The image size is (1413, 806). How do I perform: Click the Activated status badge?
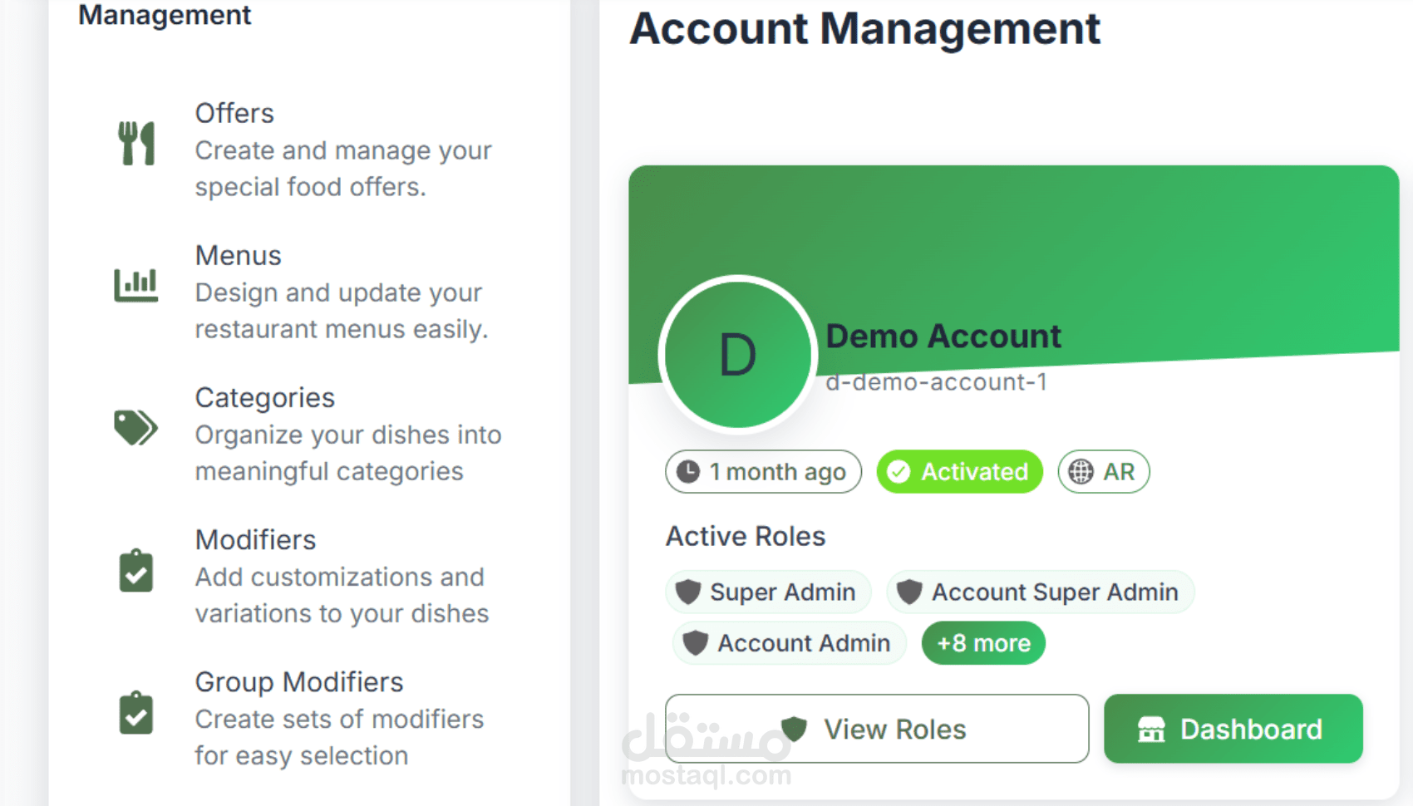click(x=959, y=472)
